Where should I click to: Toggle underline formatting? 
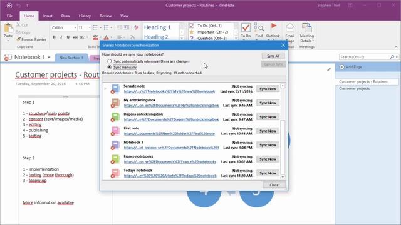point(68,37)
